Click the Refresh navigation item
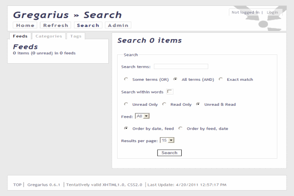Viewport: 294px width, 196px height. click(55, 25)
